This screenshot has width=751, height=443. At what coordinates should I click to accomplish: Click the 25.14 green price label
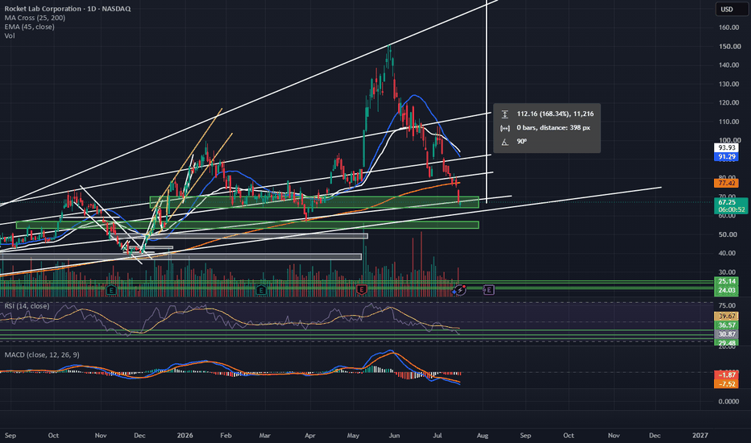726,282
